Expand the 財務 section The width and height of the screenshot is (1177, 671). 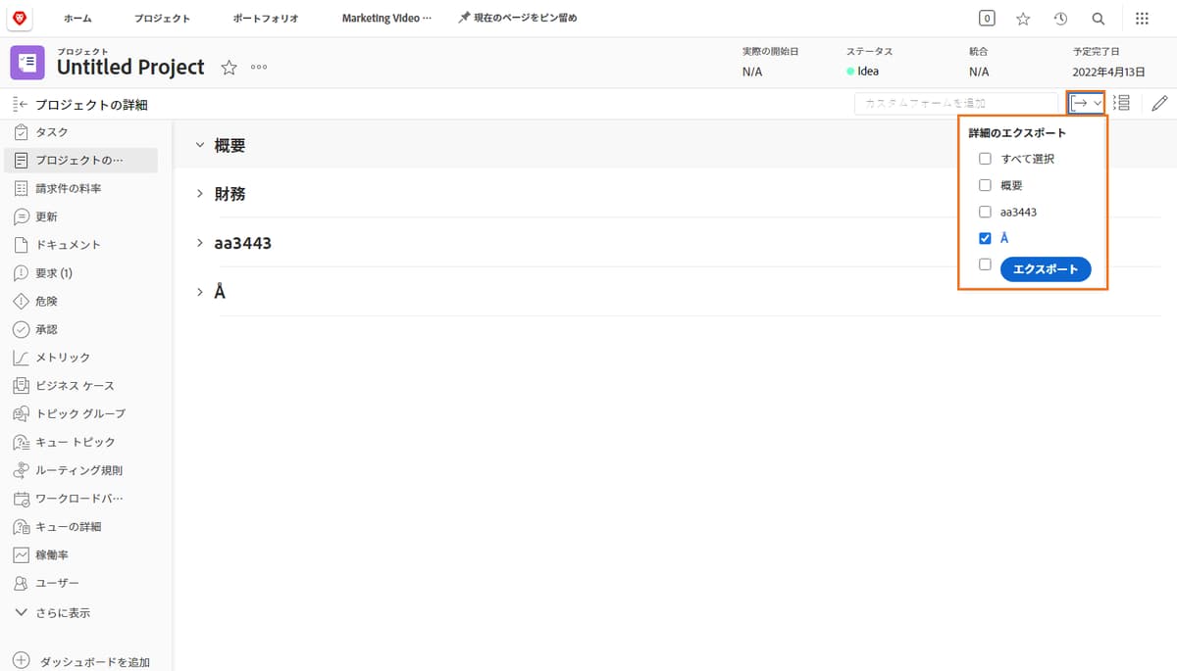point(200,193)
